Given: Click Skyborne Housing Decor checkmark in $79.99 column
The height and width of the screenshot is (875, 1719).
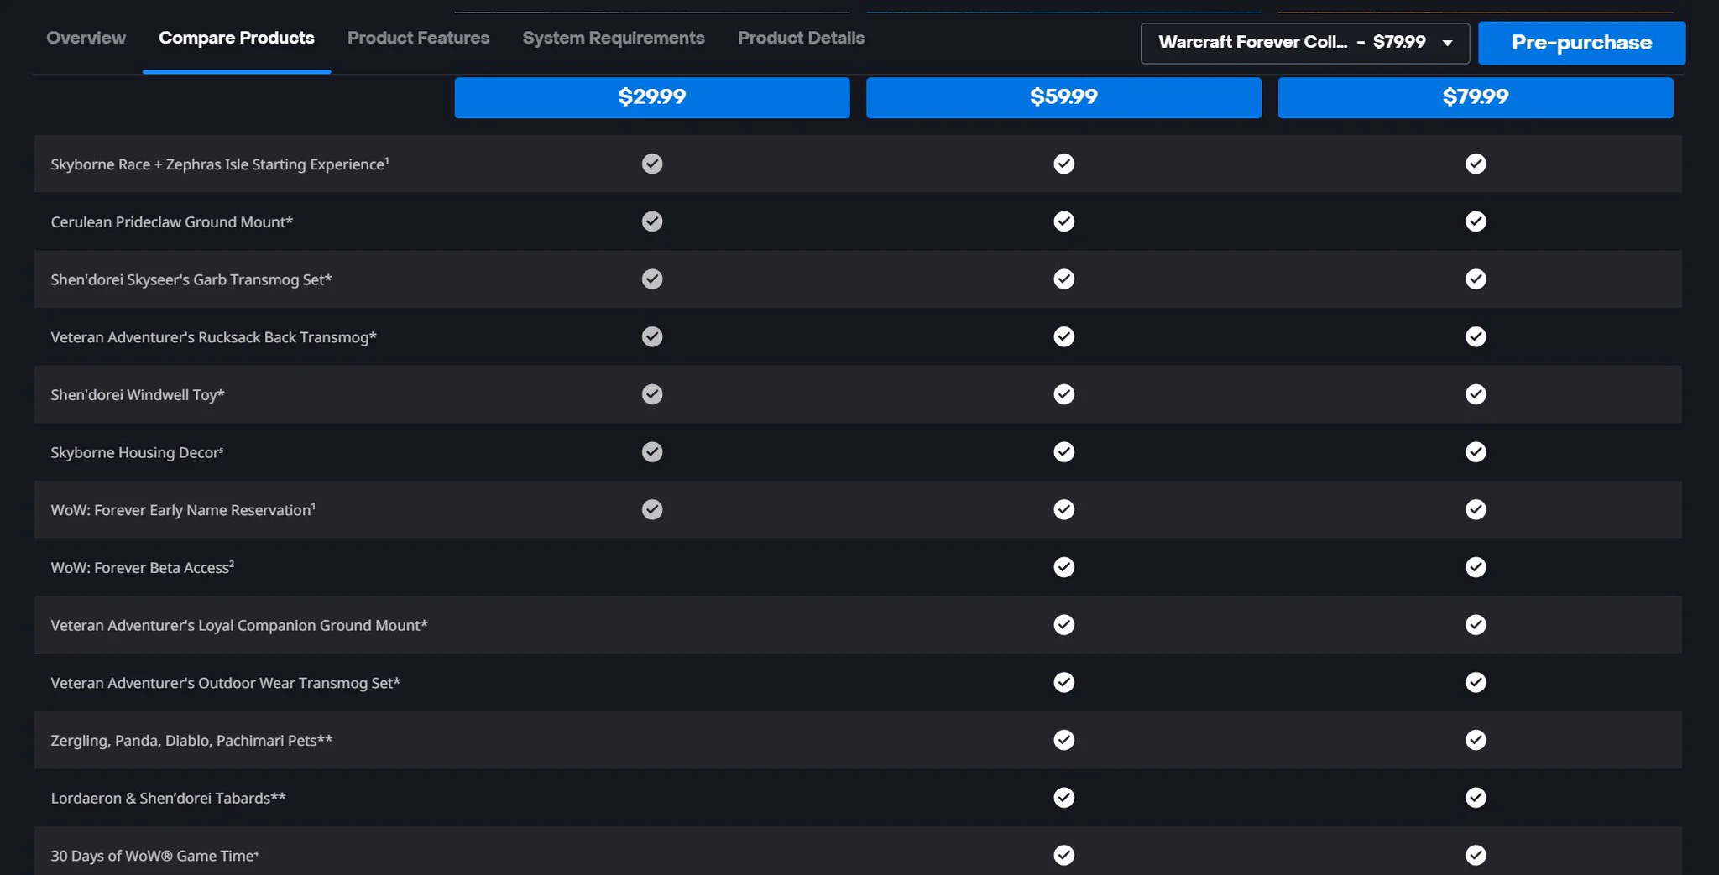Looking at the screenshot, I should coord(1476,452).
